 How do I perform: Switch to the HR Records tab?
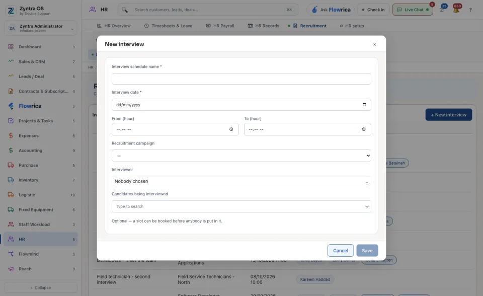[263, 26]
